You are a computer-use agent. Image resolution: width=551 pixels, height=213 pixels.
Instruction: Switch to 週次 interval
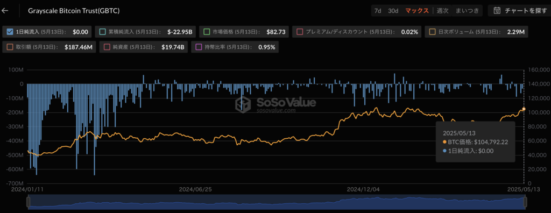point(442,11)
